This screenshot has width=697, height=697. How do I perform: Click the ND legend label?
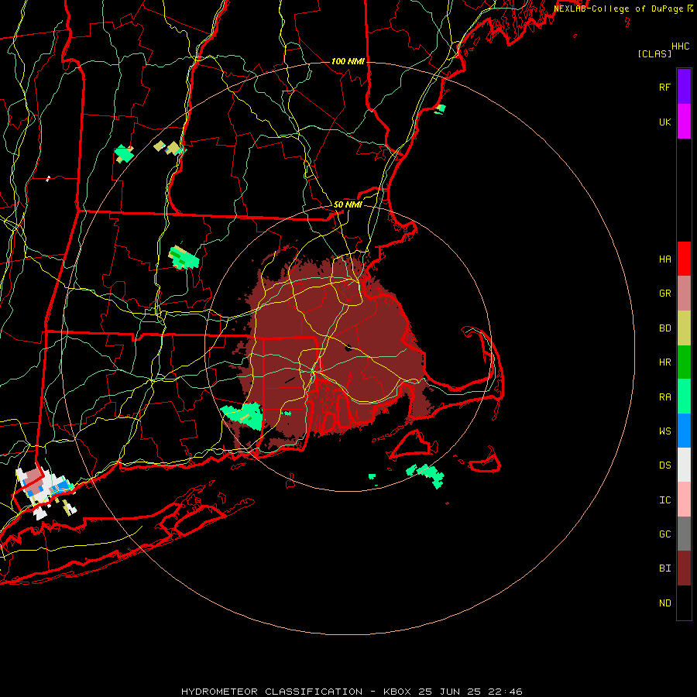(664, 603)
